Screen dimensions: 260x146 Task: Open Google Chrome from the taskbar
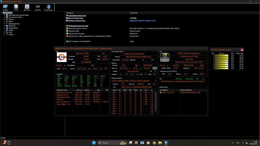[154, 143]
